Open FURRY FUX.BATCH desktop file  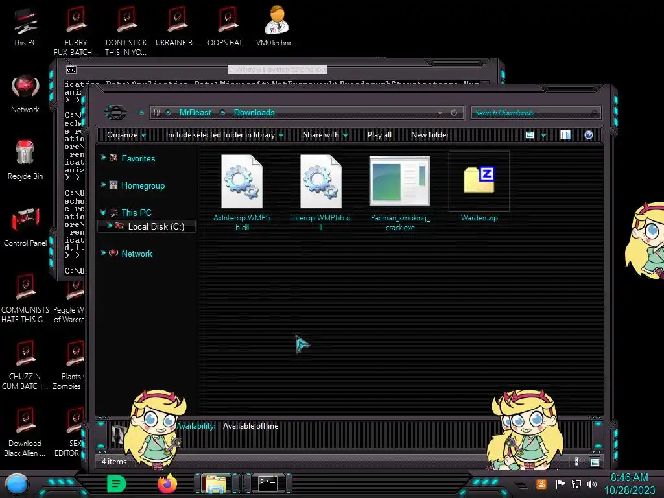[x=76, y=32]
